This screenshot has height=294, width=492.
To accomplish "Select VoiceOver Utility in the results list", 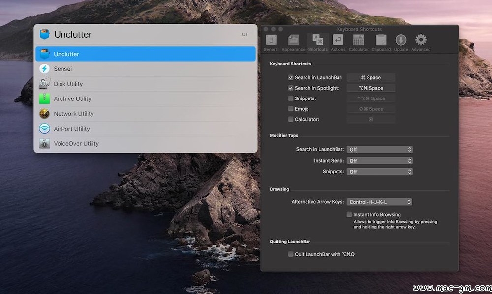I will tap(146, 143).
